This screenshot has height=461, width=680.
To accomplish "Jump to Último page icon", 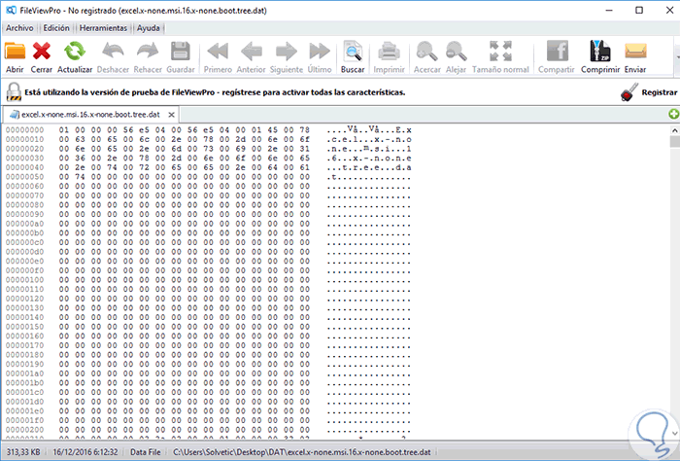I will click(320, 52).
